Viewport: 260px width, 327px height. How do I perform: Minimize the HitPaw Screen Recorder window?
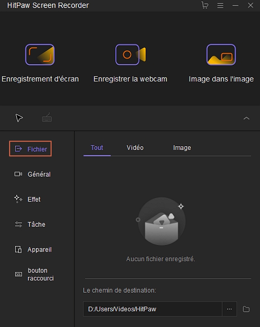[x=235, y=6]
